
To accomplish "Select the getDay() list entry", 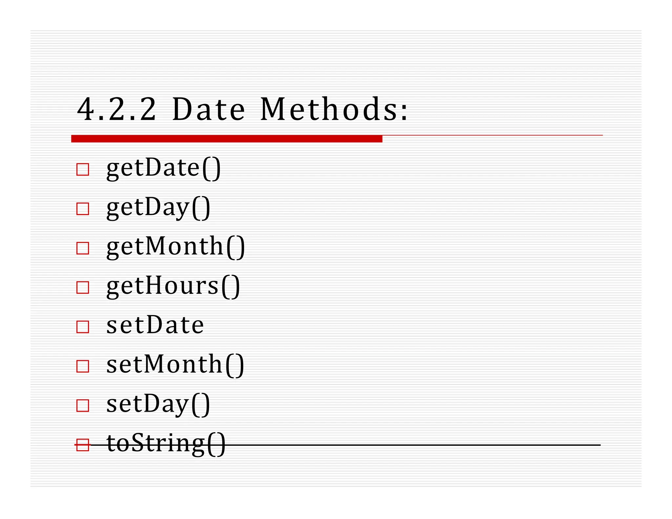I will [x=158, y=208].
